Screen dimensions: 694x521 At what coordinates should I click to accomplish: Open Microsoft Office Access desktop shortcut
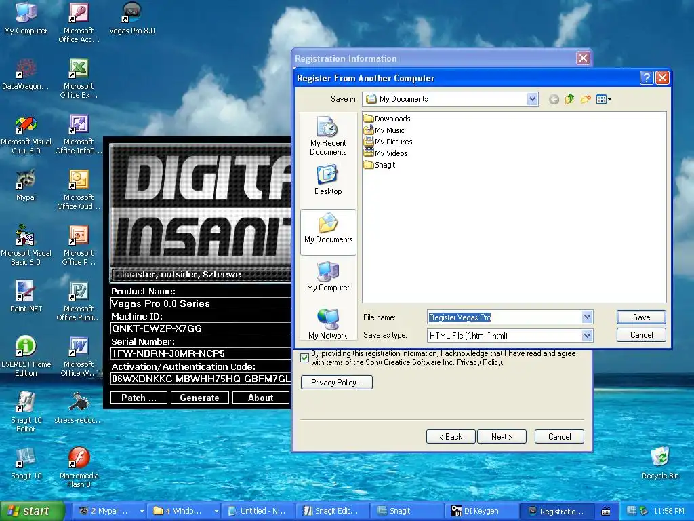point(79,22)
